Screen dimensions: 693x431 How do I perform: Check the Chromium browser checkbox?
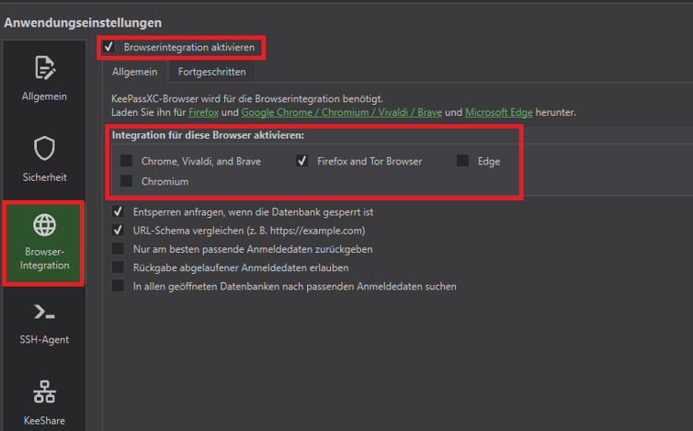pos(126,182)
